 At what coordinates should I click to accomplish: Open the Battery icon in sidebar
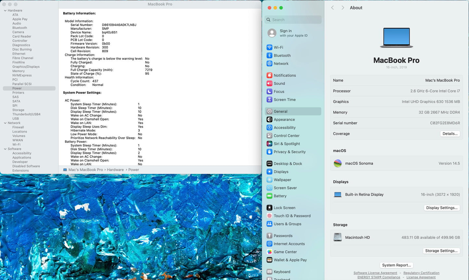[269, 196]
